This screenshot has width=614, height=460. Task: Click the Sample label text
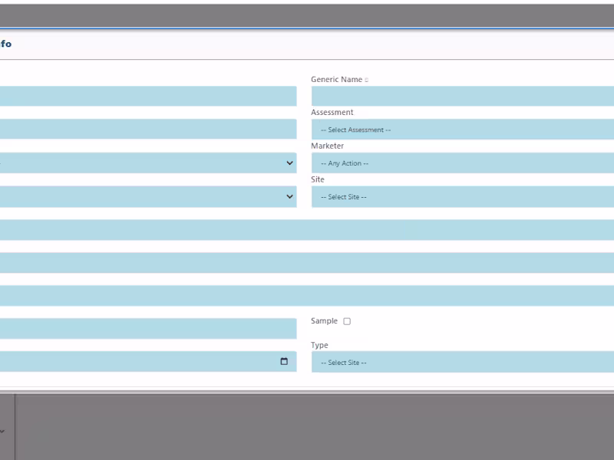click(324, 320)
